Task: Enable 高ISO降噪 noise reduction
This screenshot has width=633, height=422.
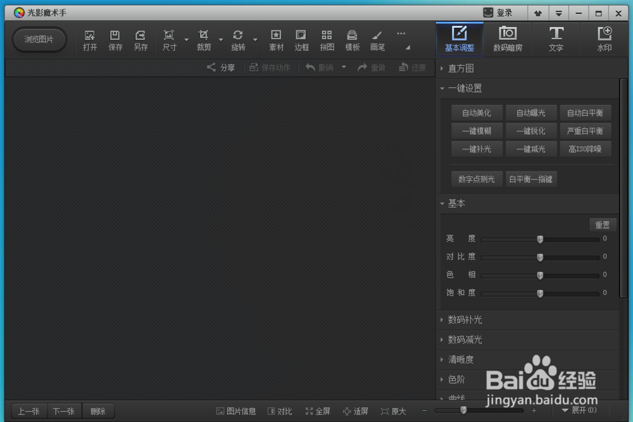Action: pyautogui.click(x=586, y=149)
